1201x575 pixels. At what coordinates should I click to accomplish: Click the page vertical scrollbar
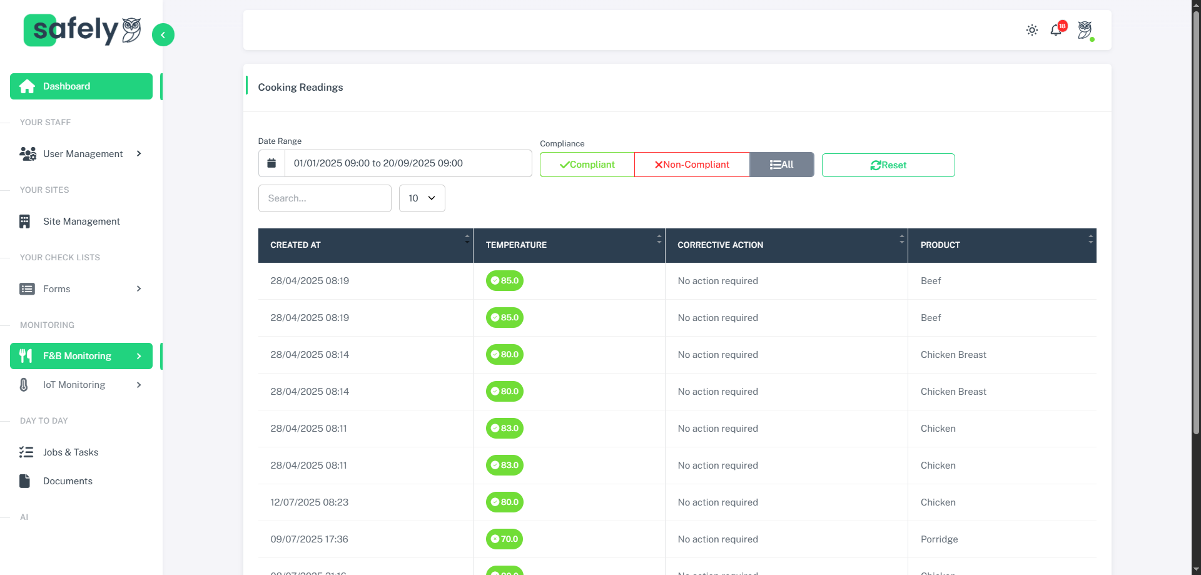tap(1196, 219)
